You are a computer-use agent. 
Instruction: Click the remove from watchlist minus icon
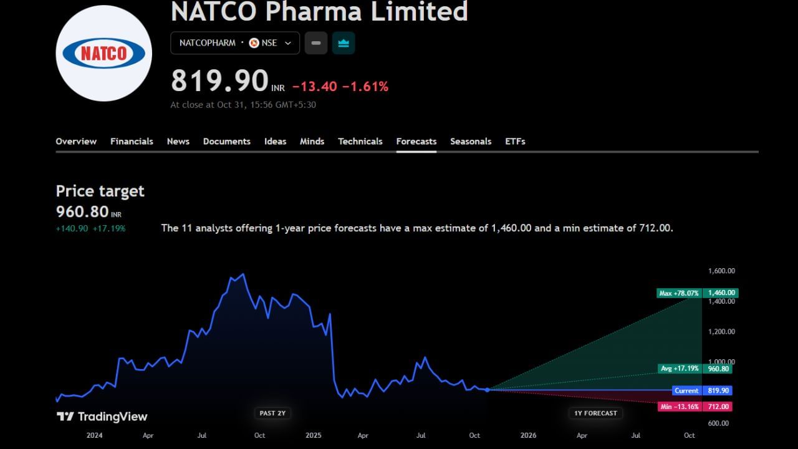(x=315, y=42)
